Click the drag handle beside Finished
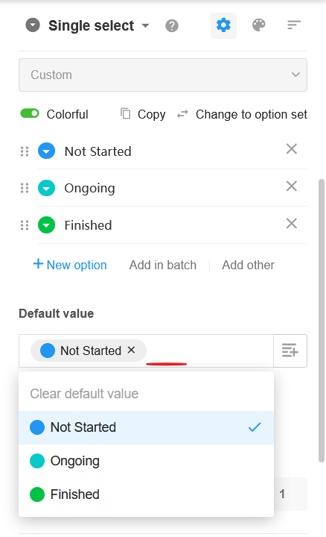This screenshot has width=326, height=537. pos(25,225)
